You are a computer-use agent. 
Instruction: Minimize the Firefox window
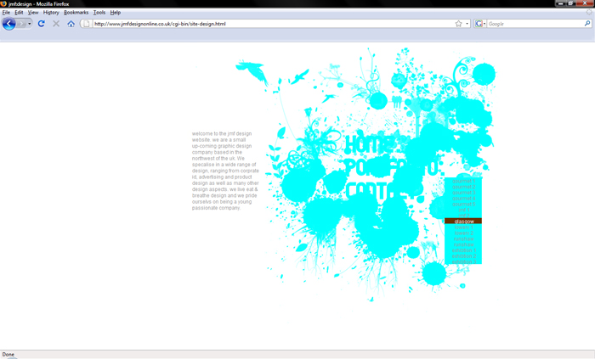561,3
